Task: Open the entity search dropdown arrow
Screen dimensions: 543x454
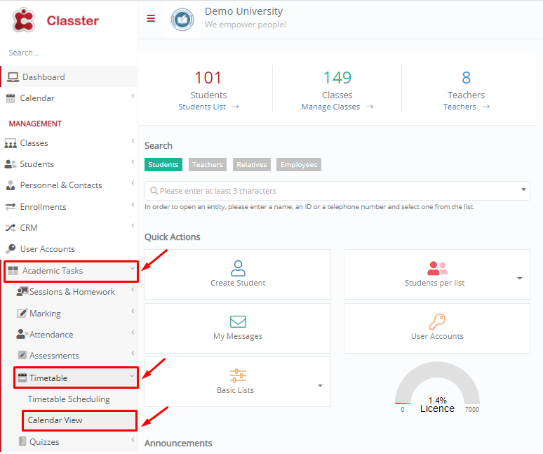Action: coord(523,189)
